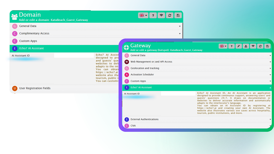Viewport: 274px width, 154px height.
Task: Click the save icon in Domain panel
Action: (x=178, y=15)
